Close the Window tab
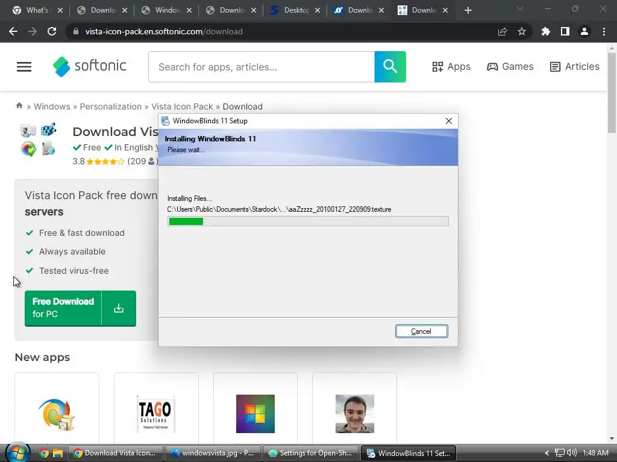 tap(189, 10)
